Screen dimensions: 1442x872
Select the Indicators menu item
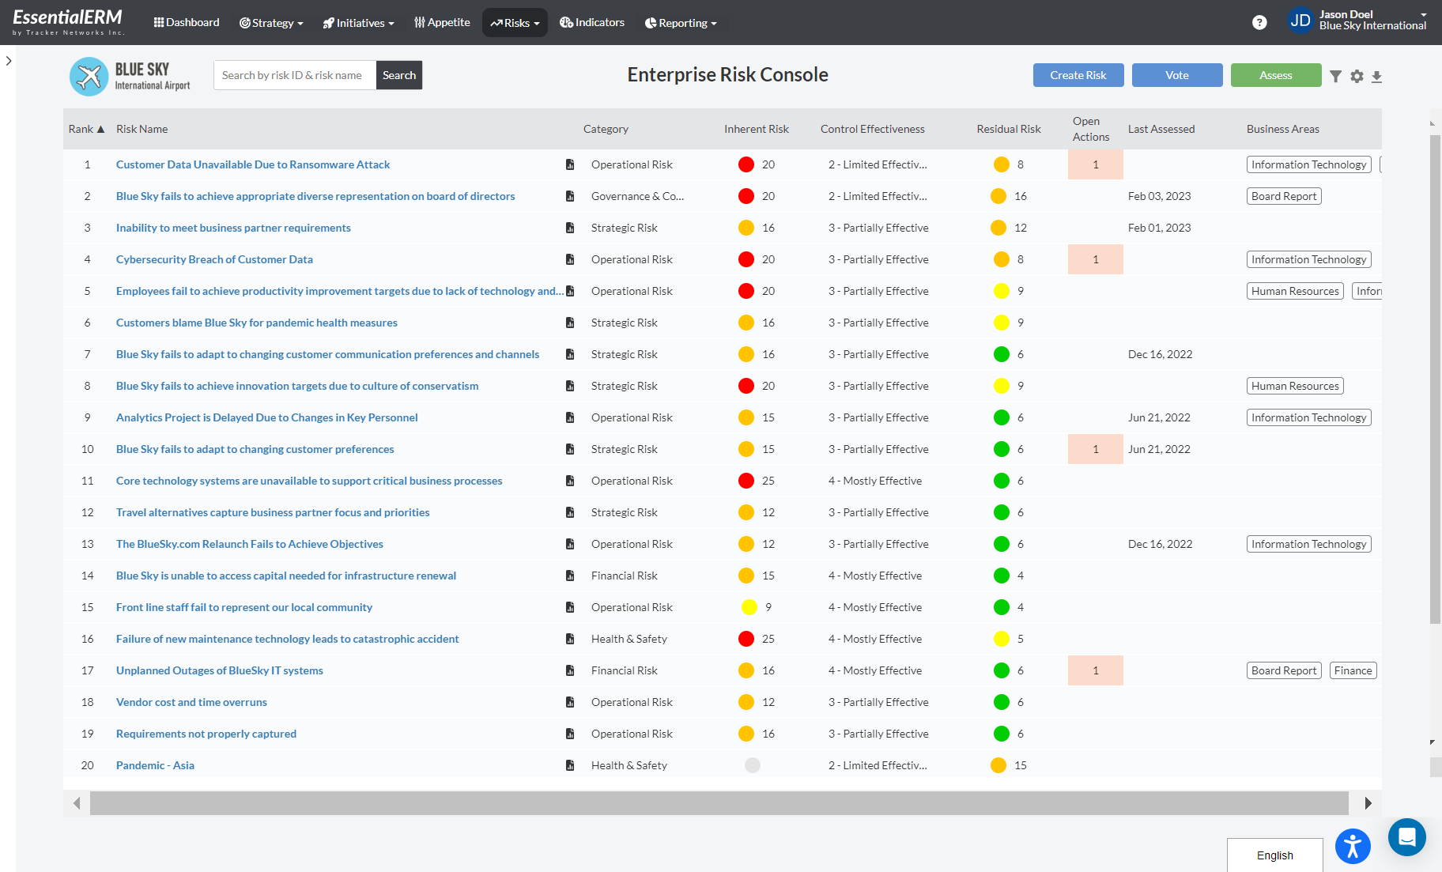592,22
